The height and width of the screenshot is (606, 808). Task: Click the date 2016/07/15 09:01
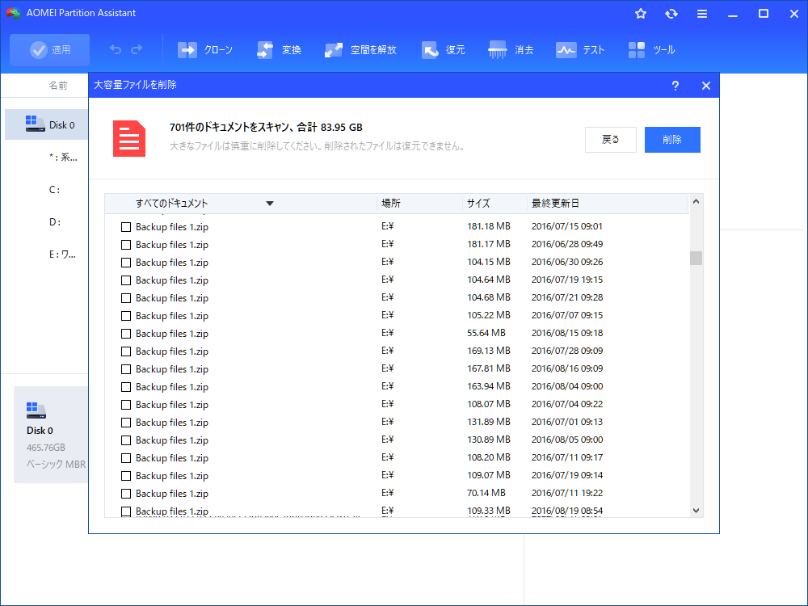pyautogui.click(x=567, y=226)
